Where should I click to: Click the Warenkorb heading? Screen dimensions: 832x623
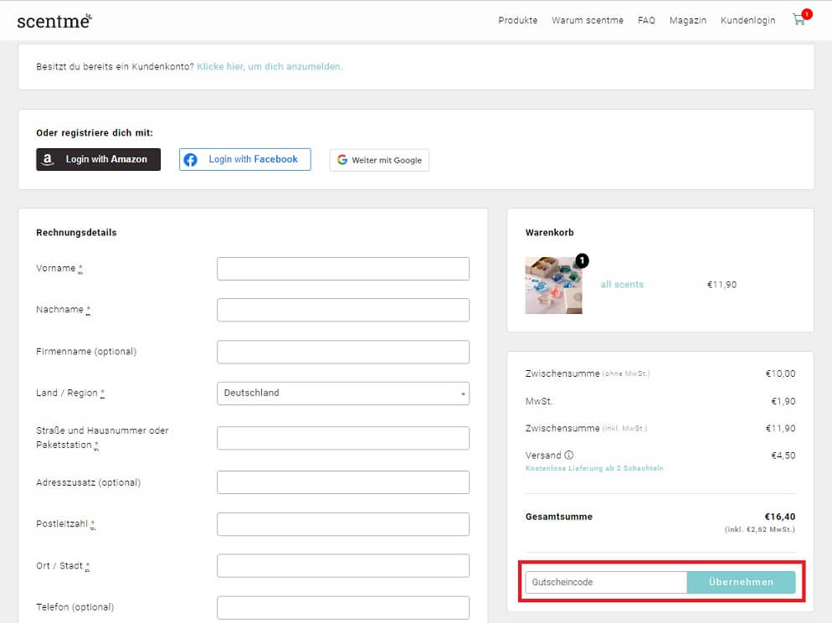549,233
